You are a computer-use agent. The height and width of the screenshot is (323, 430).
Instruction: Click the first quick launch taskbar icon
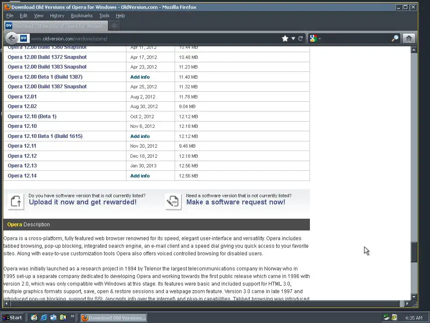click(34, 318)
